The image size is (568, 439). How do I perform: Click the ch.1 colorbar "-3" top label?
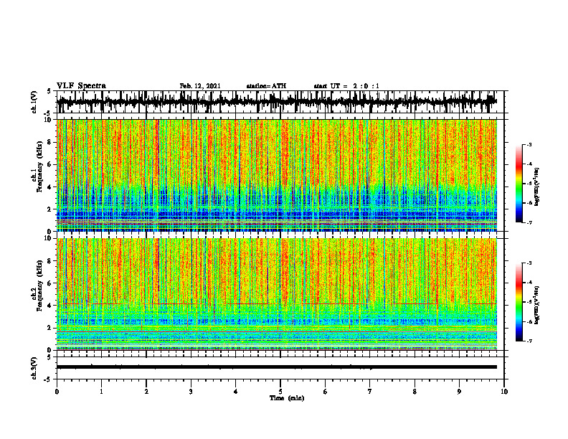pyautogui.click(x=529, y=145)
